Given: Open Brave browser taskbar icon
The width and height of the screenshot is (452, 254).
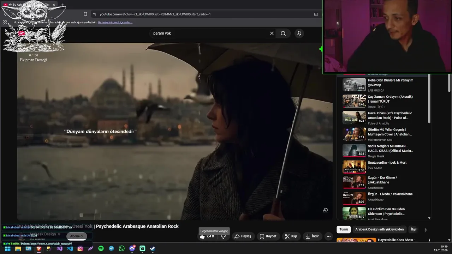Looking at the screenshot, I should click(x=39, y=249).
